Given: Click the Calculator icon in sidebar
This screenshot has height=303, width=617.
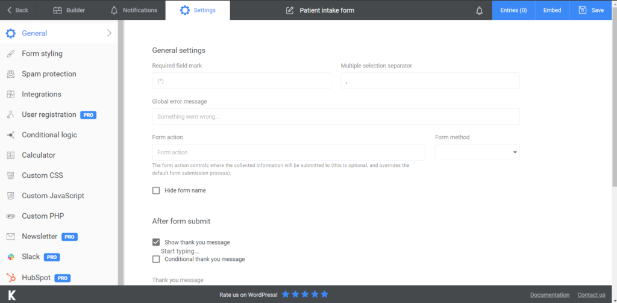Looking at the screenshot, I should click(x=11, y=155).
